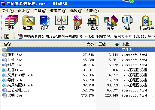
Task: Open the View (查看) toolbar tool
Action: tap(61, 22)
